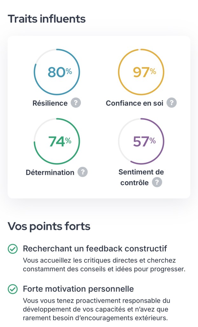Click the checkmark icon next to Forte motivation personnelle
The height and width of the screenshot is (327, 198).
click(x=12, y=289)
